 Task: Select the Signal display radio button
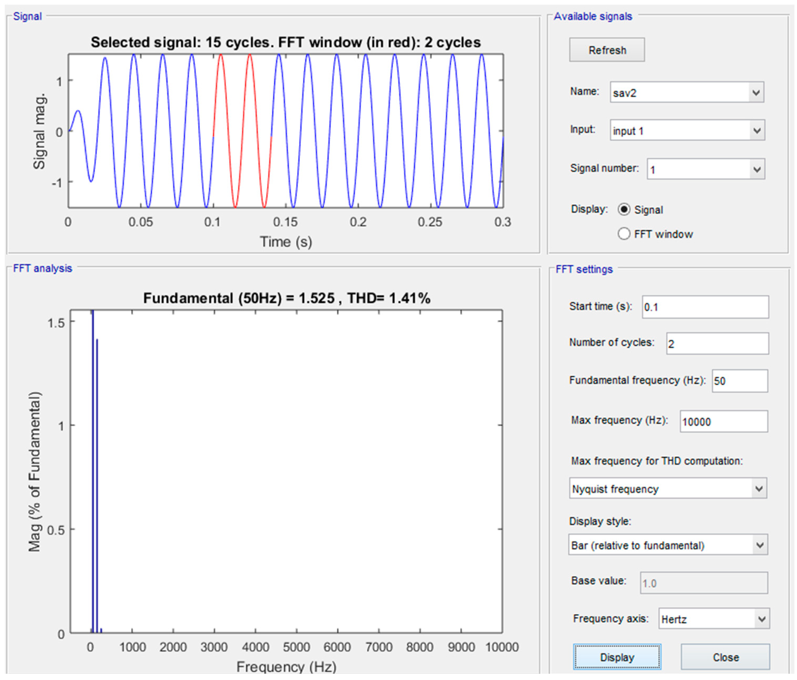point(623,209)
